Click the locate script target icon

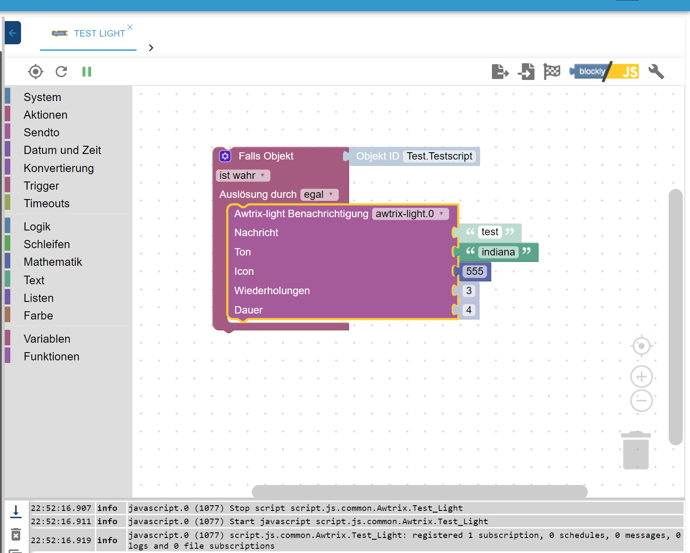pyautogui.click(x=36, y=71)
